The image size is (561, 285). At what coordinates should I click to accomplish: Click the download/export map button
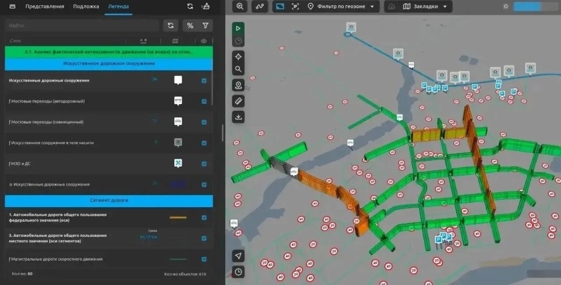coord(238,117)
